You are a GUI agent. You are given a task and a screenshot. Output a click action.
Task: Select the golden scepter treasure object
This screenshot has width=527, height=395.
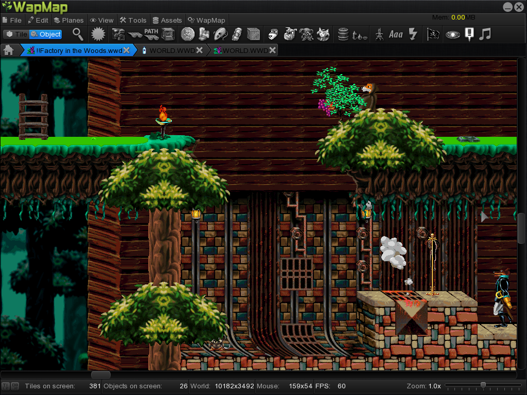point(432,264)
